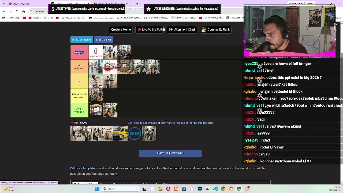The image size is (343, 193).
Task: Open Microsoft Store from the taskbar
Action: click(184, 189)
